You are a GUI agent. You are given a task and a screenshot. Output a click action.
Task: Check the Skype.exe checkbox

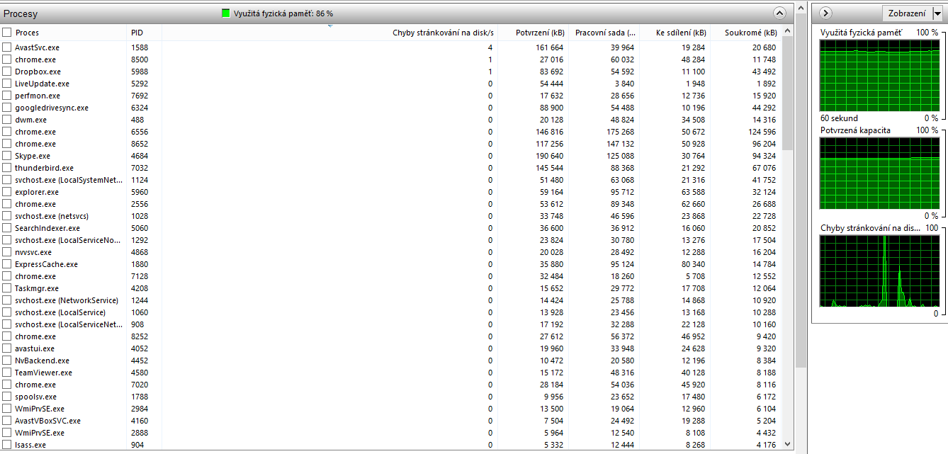[7, 156]
